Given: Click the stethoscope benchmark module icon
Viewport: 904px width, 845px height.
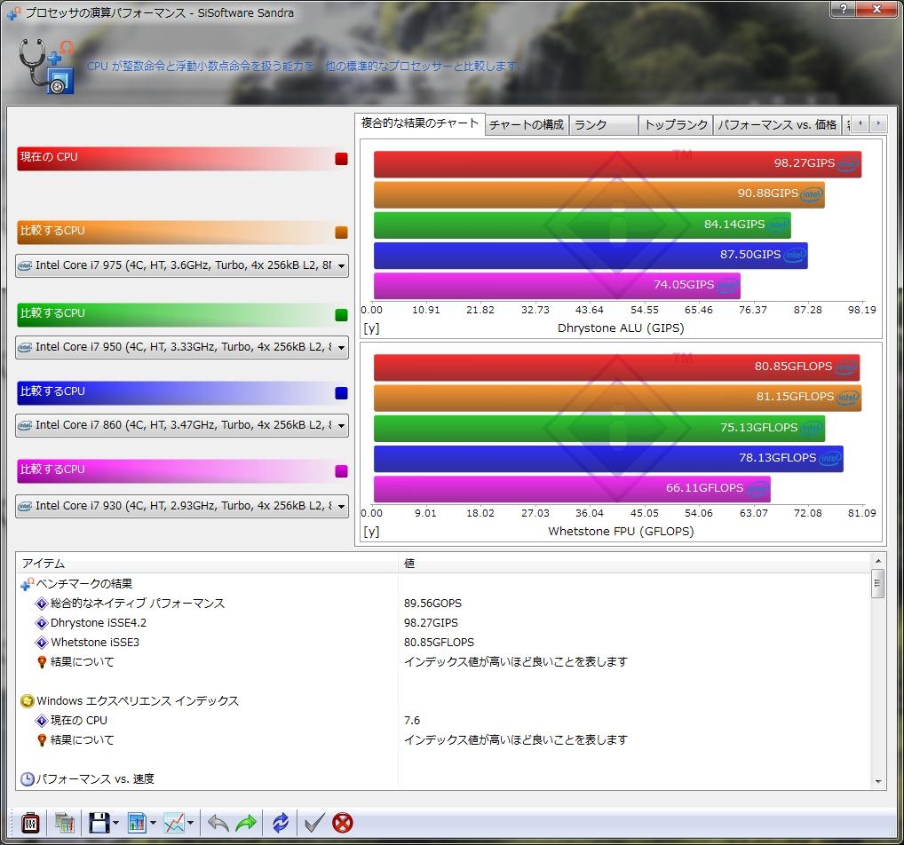Looking at the screenshot, I should [x=47, y=66].
